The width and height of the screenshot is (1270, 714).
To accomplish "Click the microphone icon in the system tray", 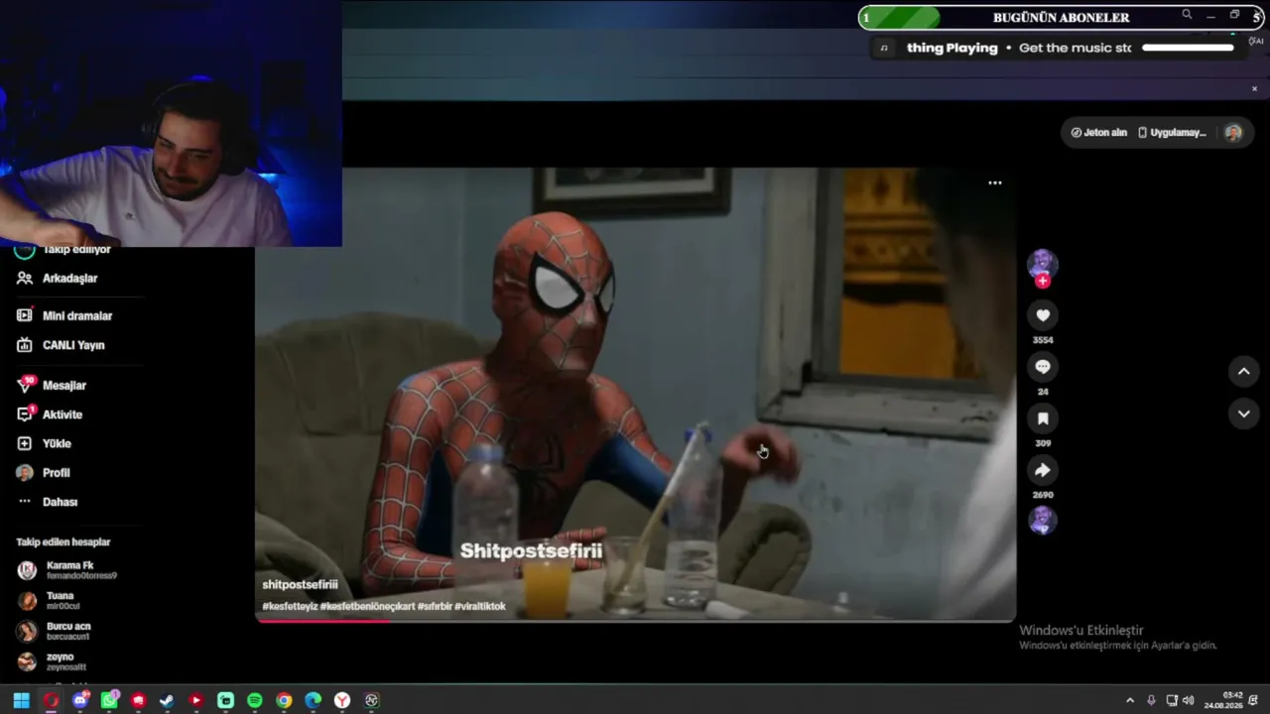I will click(x=1151, y=701).
